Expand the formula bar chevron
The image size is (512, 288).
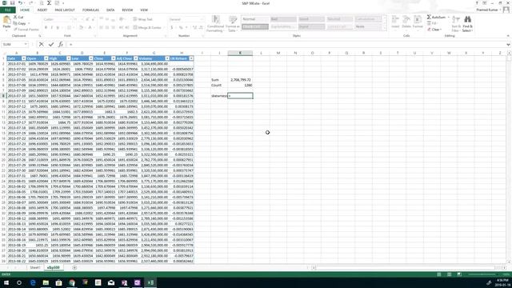[x=508, y=45]
